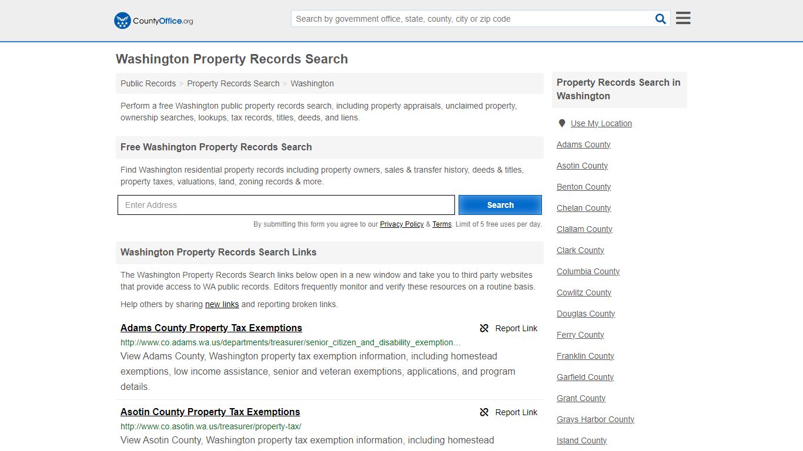Open Asotin County Property Tax Exemptions
Viewport: 803px width, 451px height.
210,412
